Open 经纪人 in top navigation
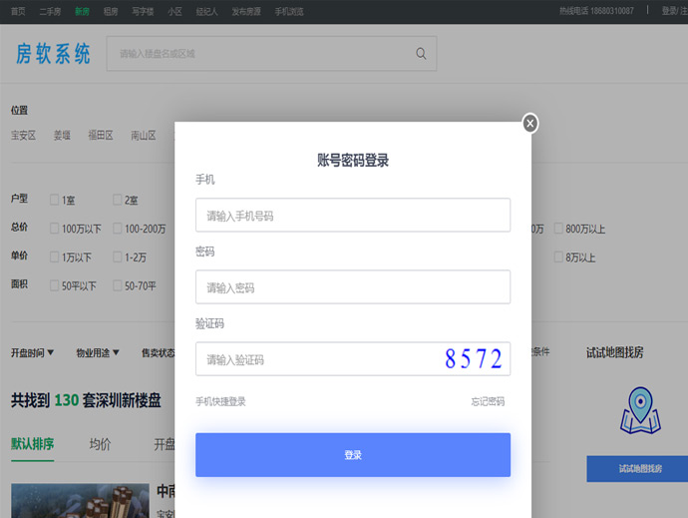Screen dimensions: 688x518 coord(206,11)
